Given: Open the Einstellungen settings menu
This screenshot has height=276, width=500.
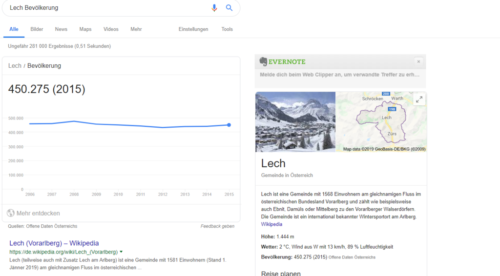Looking at the screenshot, I should pyautogui.click(x=193, y=29).
